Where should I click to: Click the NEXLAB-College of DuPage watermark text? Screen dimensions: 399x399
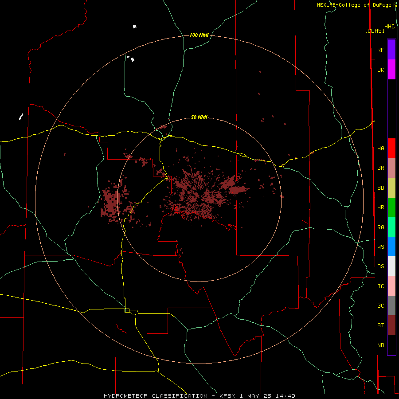coord(354,5)
